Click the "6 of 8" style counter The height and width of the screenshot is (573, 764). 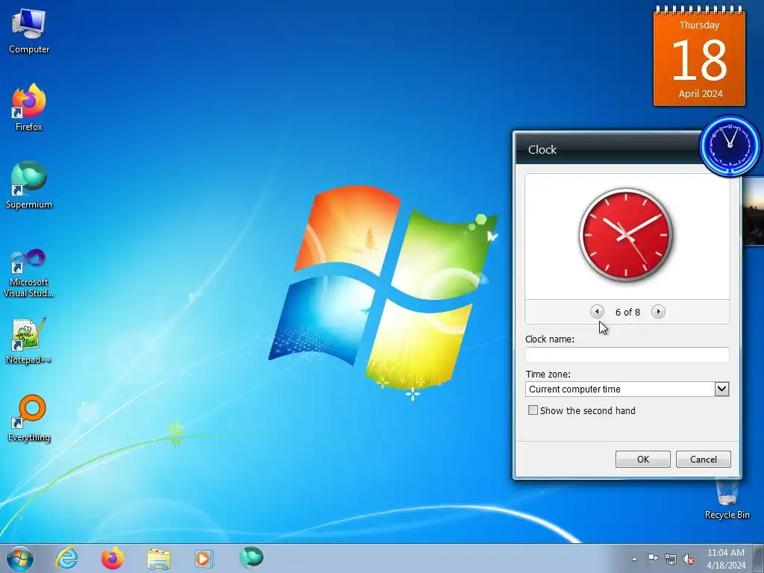pyautogui.click(x=627, y=312)
